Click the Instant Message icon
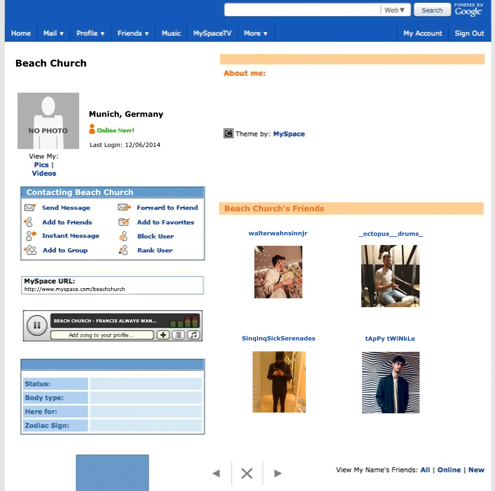The height and width of the screenshot is (491, 495). click(x=31, y=236)
